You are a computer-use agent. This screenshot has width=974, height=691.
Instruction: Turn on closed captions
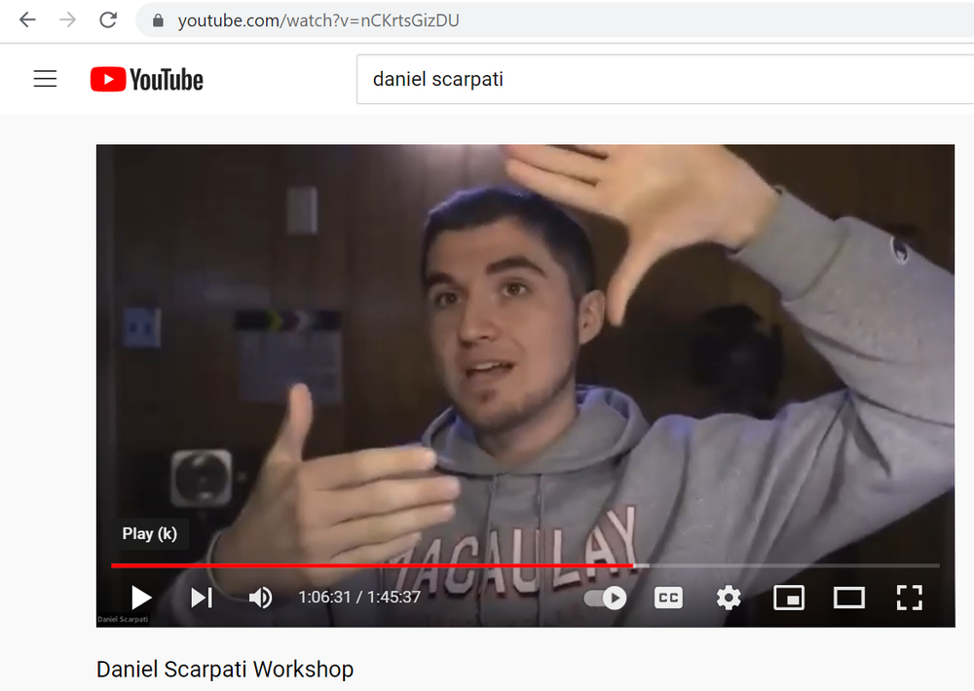668,598
